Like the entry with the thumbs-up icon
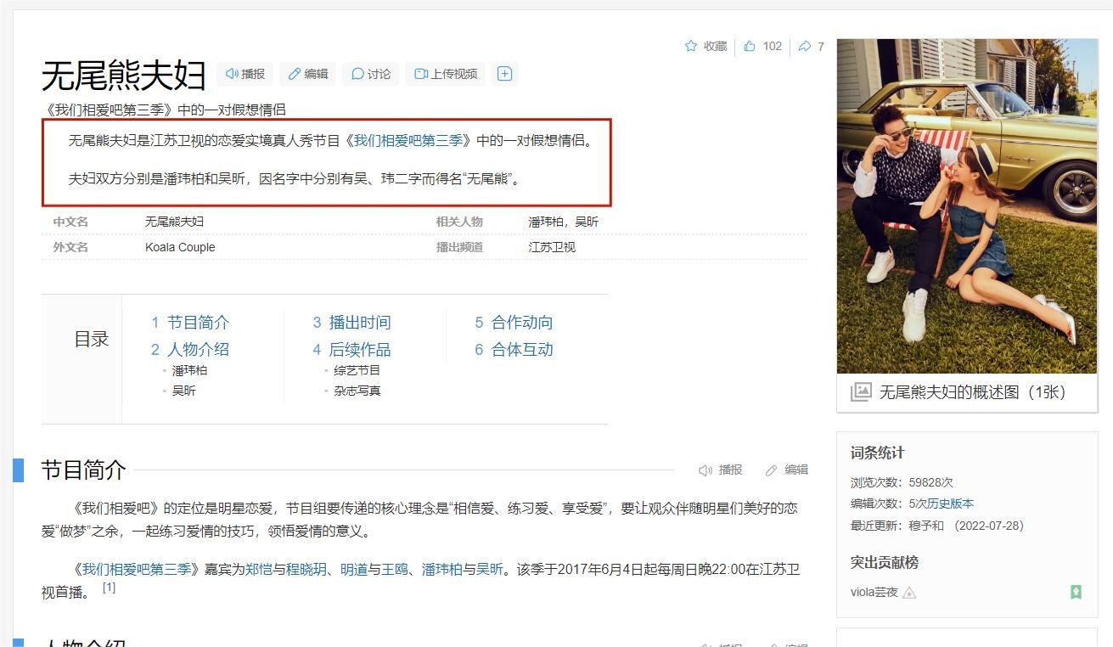The image size is (1113, 647). (750, 46)
